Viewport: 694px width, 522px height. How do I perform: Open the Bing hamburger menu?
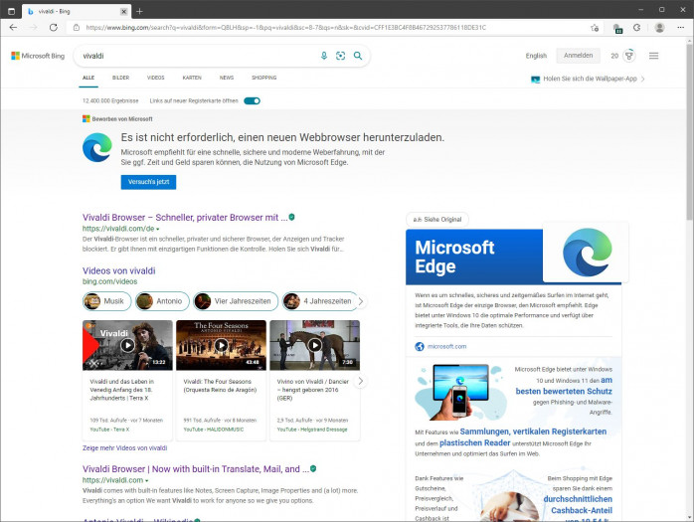[x=653, y=56]
